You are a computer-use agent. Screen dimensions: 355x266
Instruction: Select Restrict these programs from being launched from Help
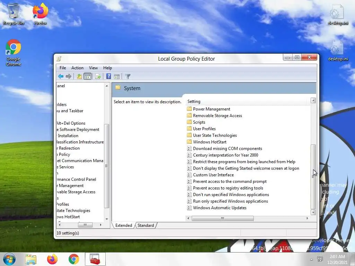point(241,161)
